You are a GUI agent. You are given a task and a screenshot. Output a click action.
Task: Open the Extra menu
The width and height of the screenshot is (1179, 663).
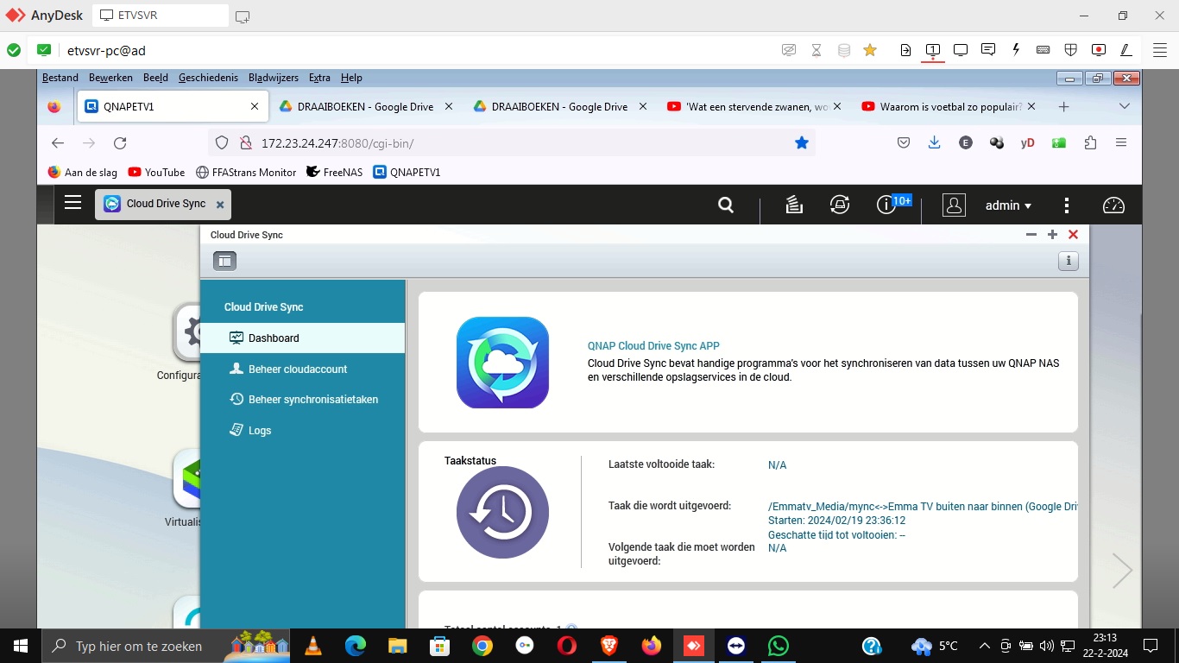(x=319, y=78)
